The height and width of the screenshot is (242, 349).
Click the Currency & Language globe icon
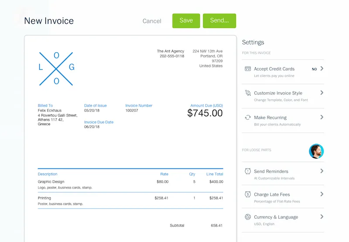pos(247,217)
